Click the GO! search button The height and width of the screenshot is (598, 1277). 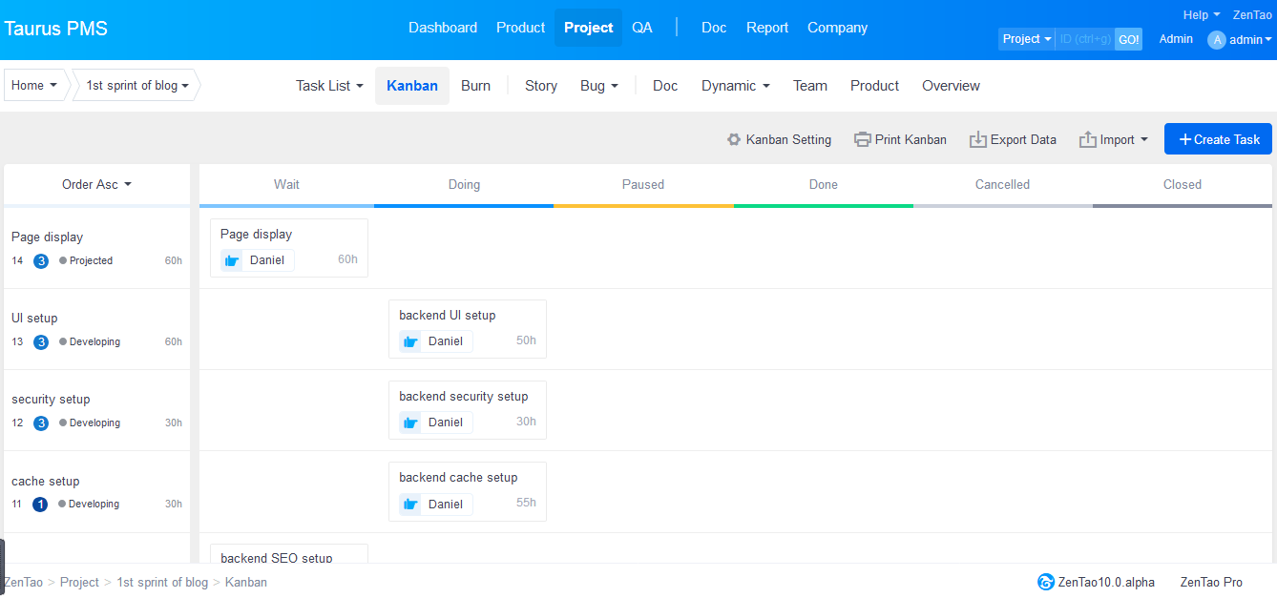pyautogui.click(x=1129, y=39)
